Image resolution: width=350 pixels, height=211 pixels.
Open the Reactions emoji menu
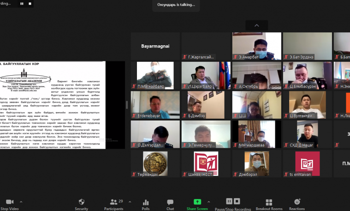click(297, 202)
